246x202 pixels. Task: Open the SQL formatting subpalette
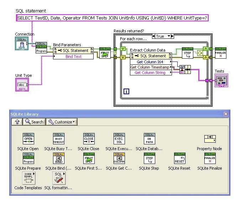pos(59,178)
